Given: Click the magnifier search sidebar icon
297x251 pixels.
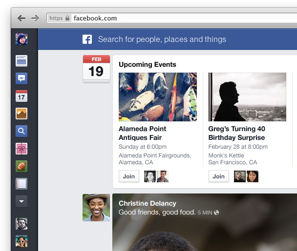Looking at the screenshot, I should pos(21,131).
